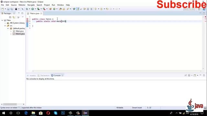Open the Search menu
This screenshot has height=116, width=207.
pyautogui.click(x=39, y=5)
